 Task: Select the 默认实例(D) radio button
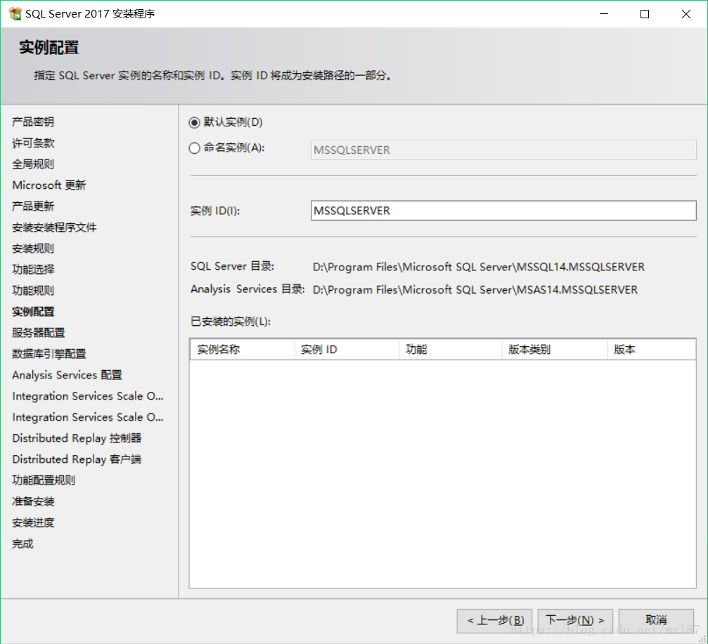[x=194, y=123]
